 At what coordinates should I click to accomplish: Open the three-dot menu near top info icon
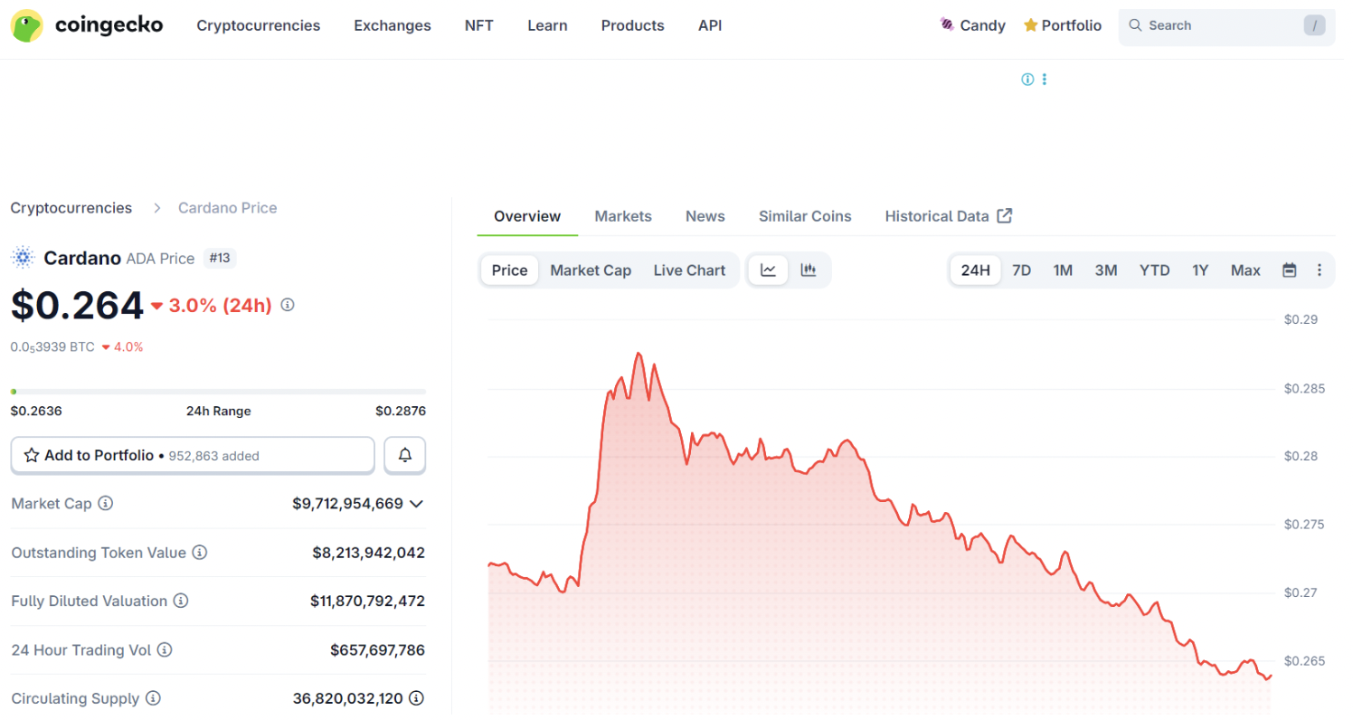pyautogui.click(x=1045, y=79)
